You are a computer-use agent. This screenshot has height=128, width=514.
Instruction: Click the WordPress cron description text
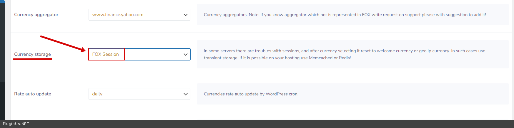pyautogui.click(x=251, y=94)
